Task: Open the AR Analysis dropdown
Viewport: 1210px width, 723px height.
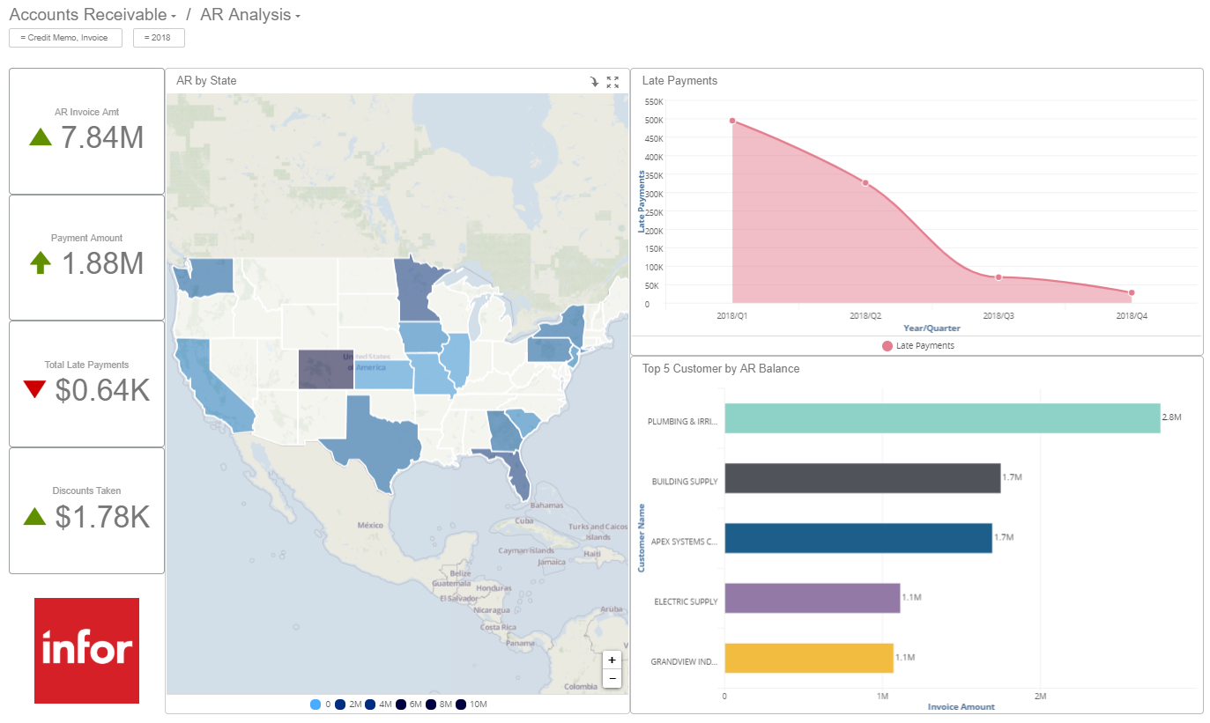Action: click(298, 15)
